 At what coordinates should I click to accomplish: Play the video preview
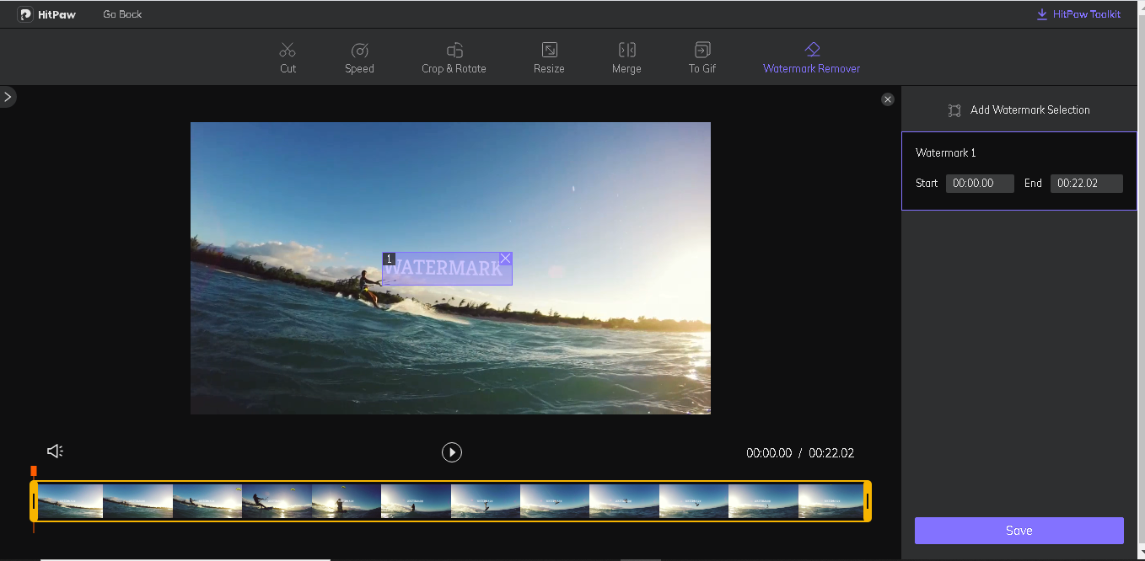pos(452,452)
